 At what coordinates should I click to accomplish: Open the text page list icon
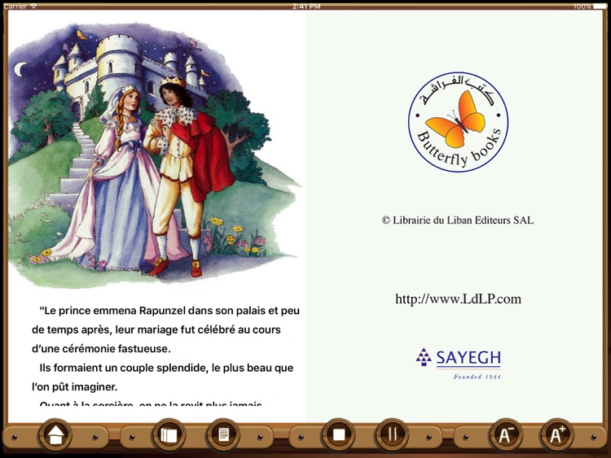(x=223, y=434)
